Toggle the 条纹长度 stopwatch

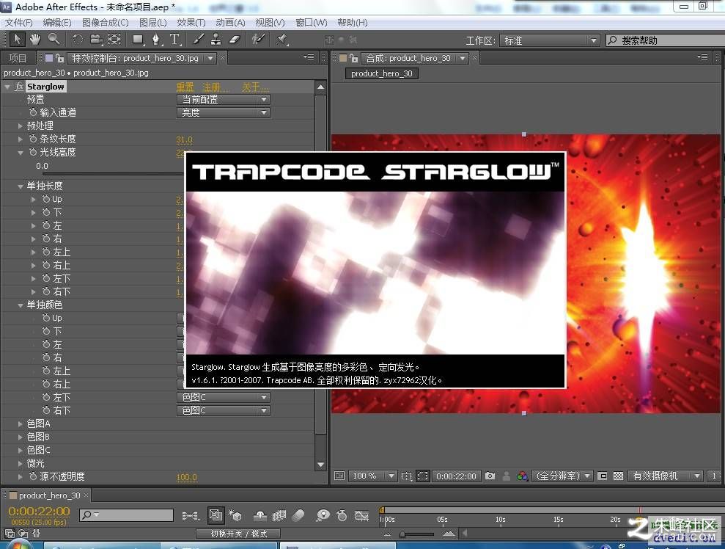click(x=33, y=139)
